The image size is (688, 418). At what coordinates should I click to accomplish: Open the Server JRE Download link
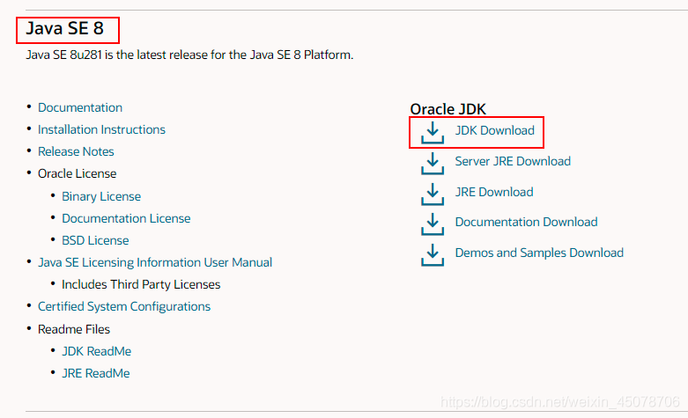coord(513,161)
